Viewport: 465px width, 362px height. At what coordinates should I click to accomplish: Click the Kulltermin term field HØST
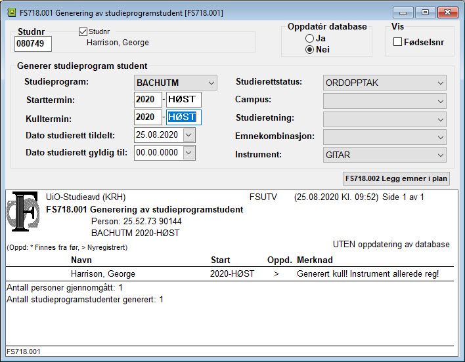[x=183, y=117]
